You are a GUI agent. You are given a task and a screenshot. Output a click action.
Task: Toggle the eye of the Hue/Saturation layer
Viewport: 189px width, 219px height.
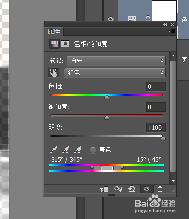coord(111,19)
